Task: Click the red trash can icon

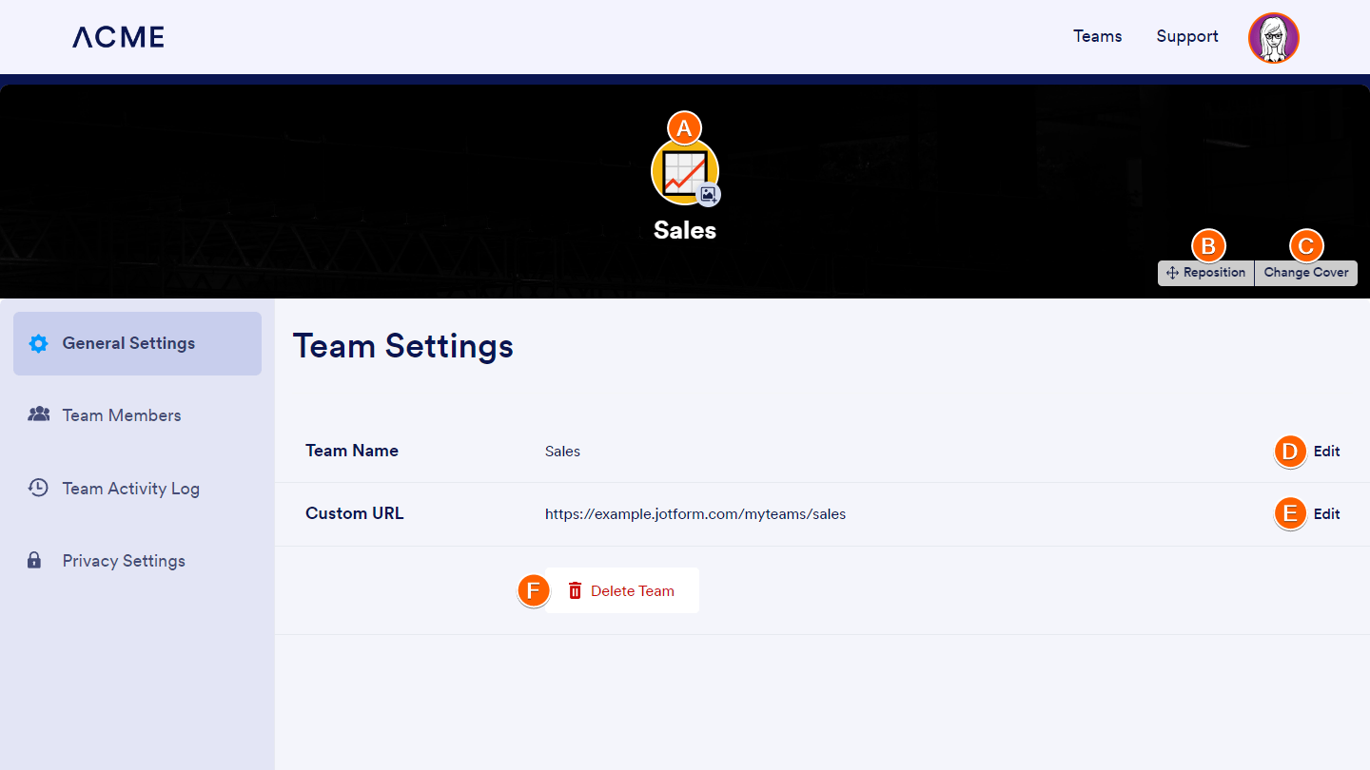Action: click(x=575, y=591)
